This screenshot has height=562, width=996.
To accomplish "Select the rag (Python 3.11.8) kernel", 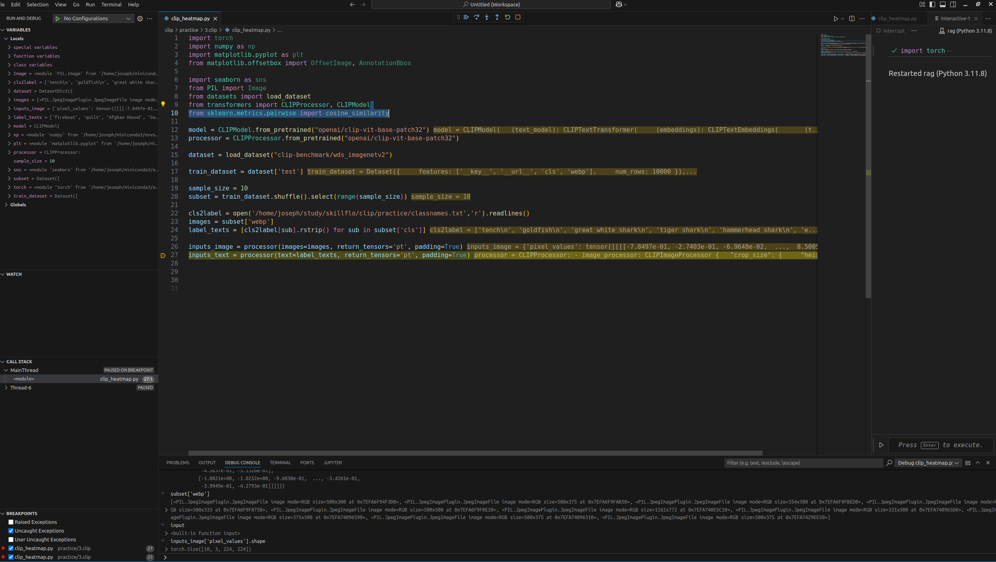I will (965, 31).
